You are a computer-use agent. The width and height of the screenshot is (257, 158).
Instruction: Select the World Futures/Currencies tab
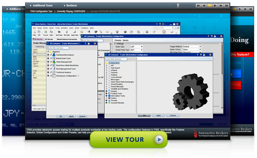click(x=67, y=39)
